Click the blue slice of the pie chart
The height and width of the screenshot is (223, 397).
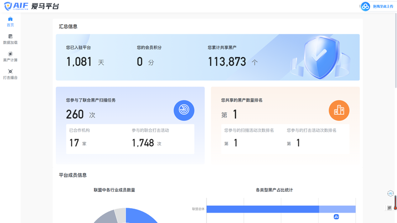(140, 216)
